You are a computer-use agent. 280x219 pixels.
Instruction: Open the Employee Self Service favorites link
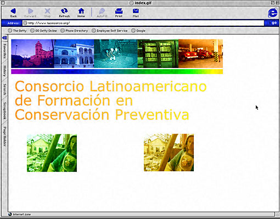[x=110, y=31]
